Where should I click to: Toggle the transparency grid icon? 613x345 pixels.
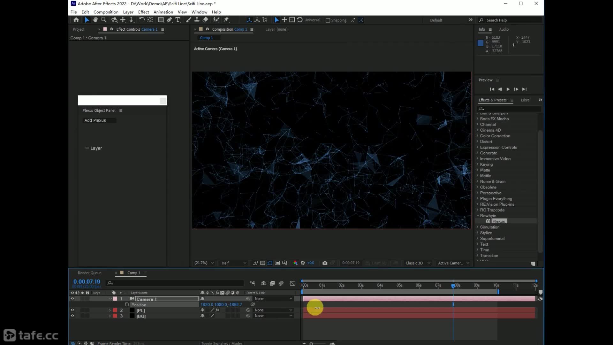coord(262,263)
